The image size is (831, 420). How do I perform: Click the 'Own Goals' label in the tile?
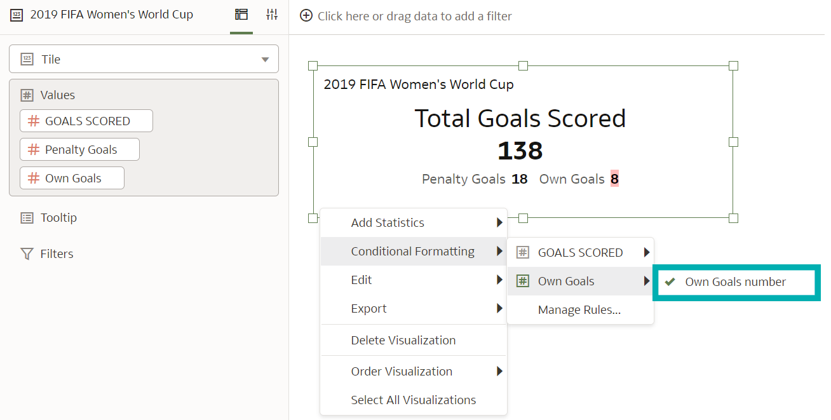(x=572, y=179)
